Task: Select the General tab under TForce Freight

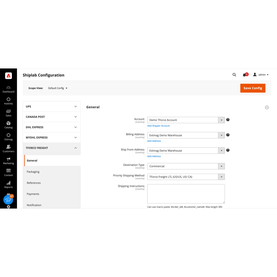Action: coord(52,160)
